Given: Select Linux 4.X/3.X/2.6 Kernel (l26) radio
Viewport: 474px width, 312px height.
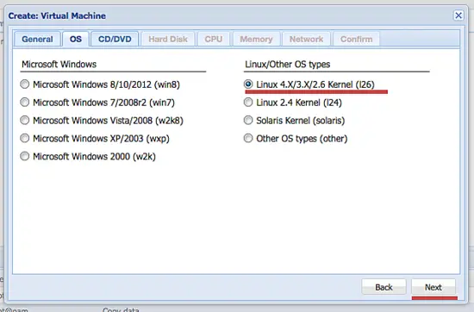Looking at the screenshot, I should point(248,84).
